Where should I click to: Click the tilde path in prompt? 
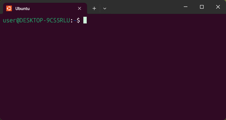tap(75, 20)
